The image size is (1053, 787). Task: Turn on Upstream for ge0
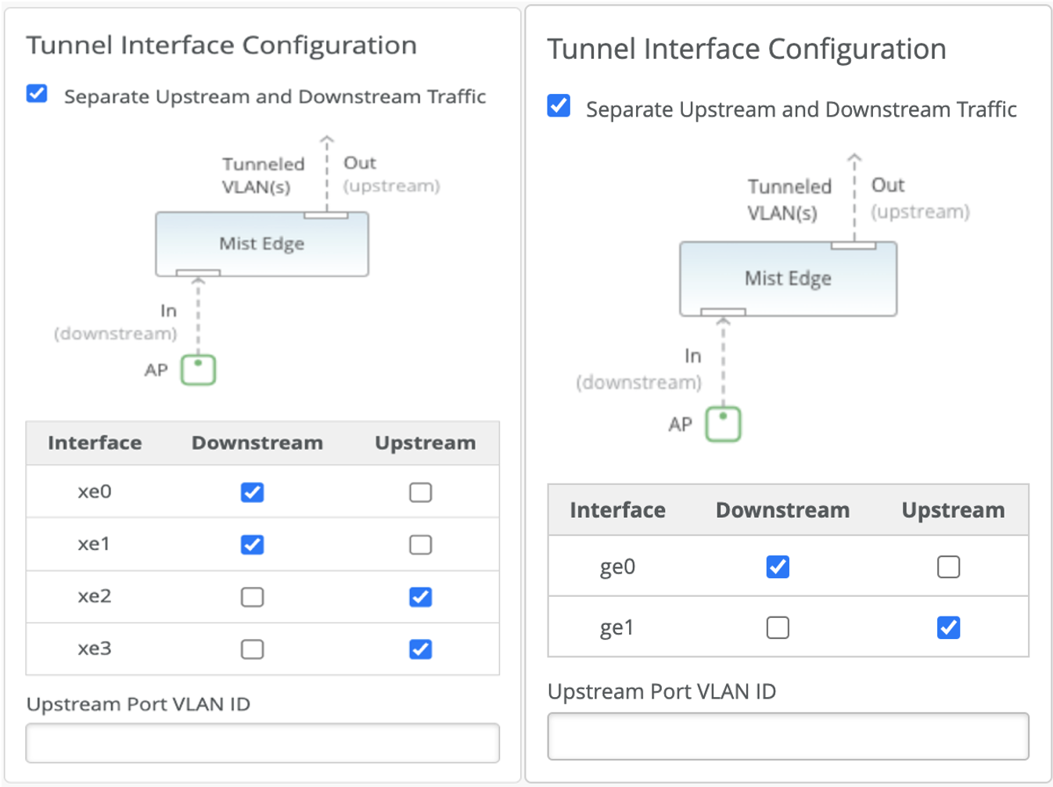[948, 566]
